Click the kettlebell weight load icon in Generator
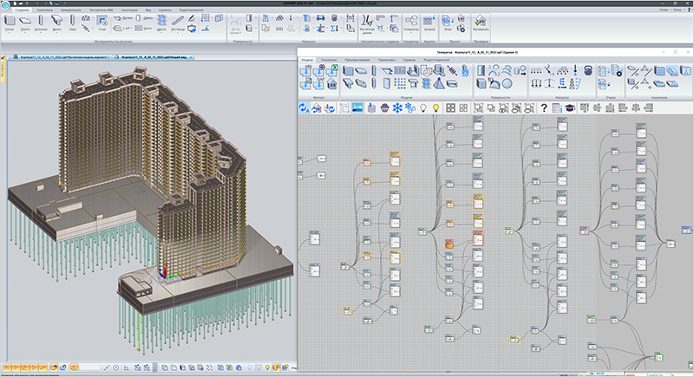The width and height of the screenshot is (694, 377). coord(588,70)
